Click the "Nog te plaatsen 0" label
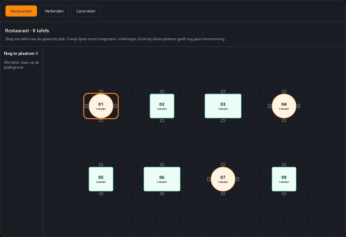Image resolution: width=346 pixels, height=237 pixels. pyautogui.click(x=21, y=54)
